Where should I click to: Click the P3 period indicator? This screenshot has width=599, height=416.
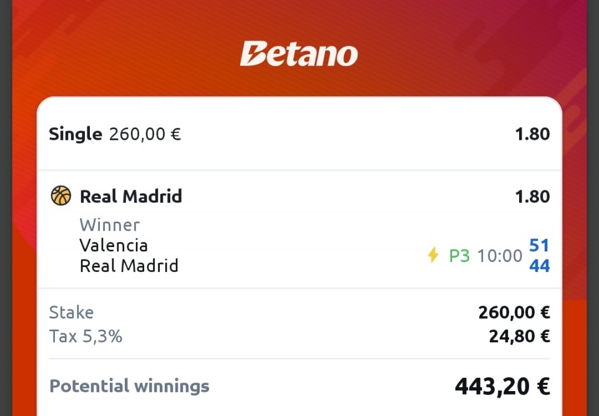(459, 256)
